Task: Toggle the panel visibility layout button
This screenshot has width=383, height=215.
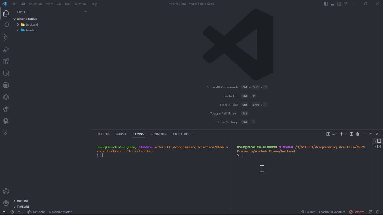Action: click(x=332, y=4)
